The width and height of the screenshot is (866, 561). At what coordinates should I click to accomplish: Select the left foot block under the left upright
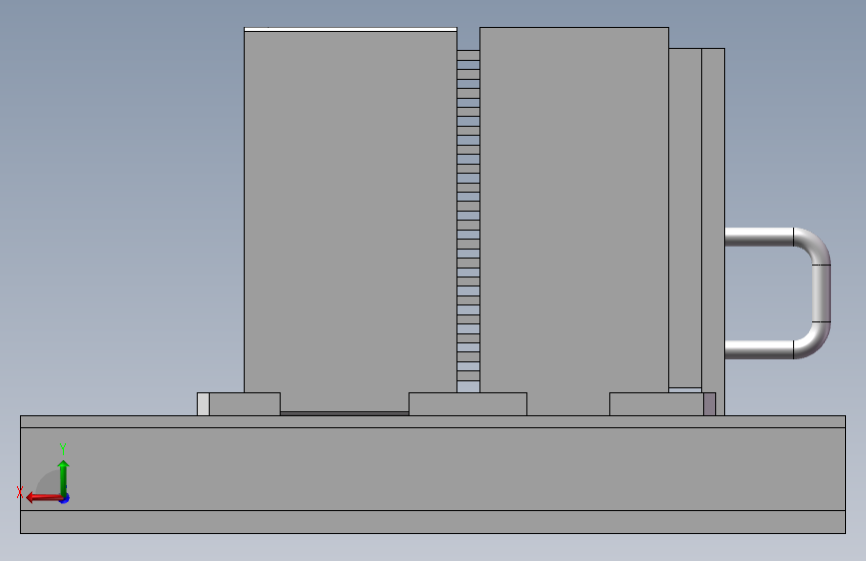[245, 404]
